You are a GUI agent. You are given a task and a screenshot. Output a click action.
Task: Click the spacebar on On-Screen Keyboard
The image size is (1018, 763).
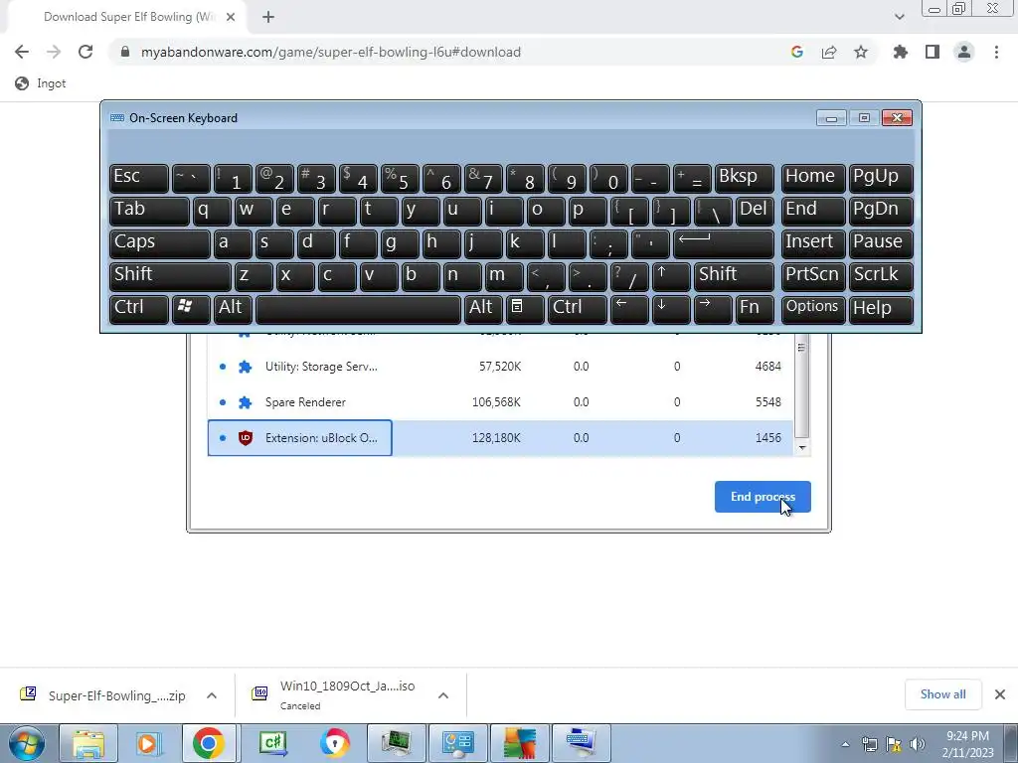pyautogui.click(x=358, y=309)
